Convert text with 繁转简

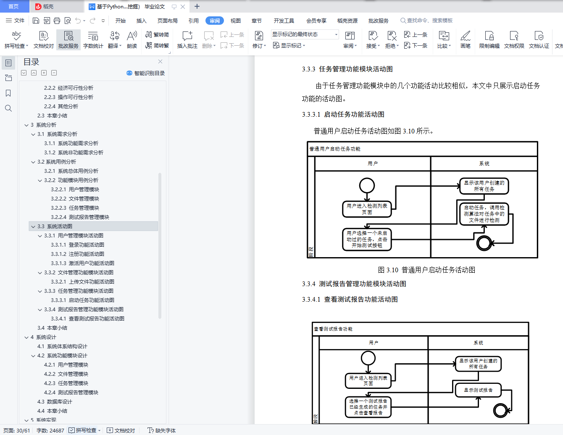[157, 35]
